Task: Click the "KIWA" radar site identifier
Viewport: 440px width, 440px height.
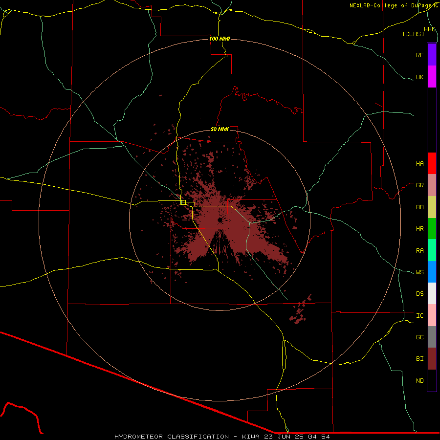Action: coord(250,437)
